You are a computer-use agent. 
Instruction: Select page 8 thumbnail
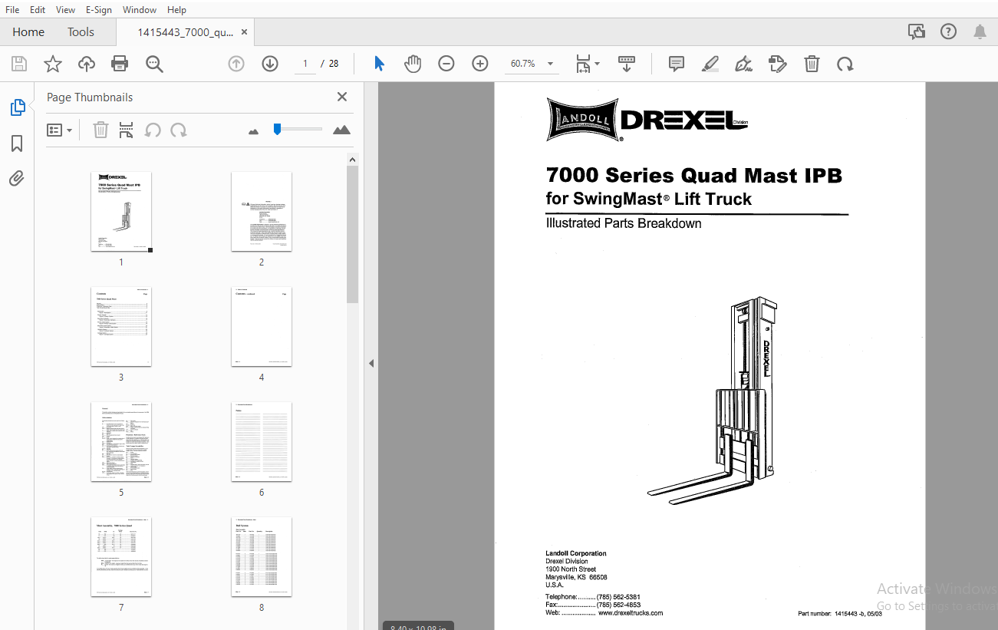pos(262,557)
